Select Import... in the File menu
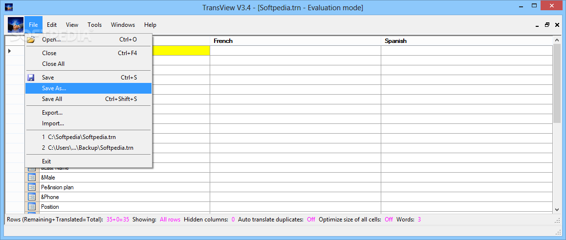Image resolution: width=566 pixels, height=240 pixels. click(x=88, y=123)
